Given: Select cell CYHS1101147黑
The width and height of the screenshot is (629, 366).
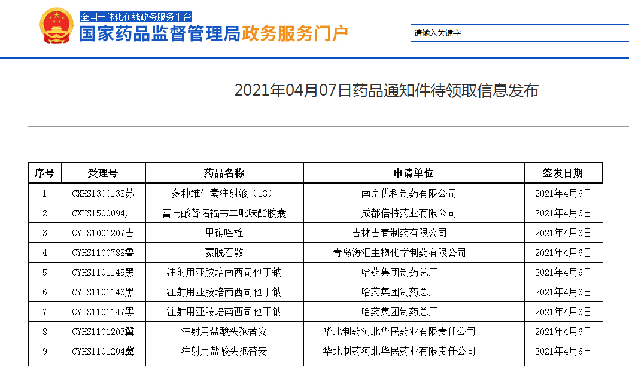Looking at the screenshot, I should (x=103, y=312).
